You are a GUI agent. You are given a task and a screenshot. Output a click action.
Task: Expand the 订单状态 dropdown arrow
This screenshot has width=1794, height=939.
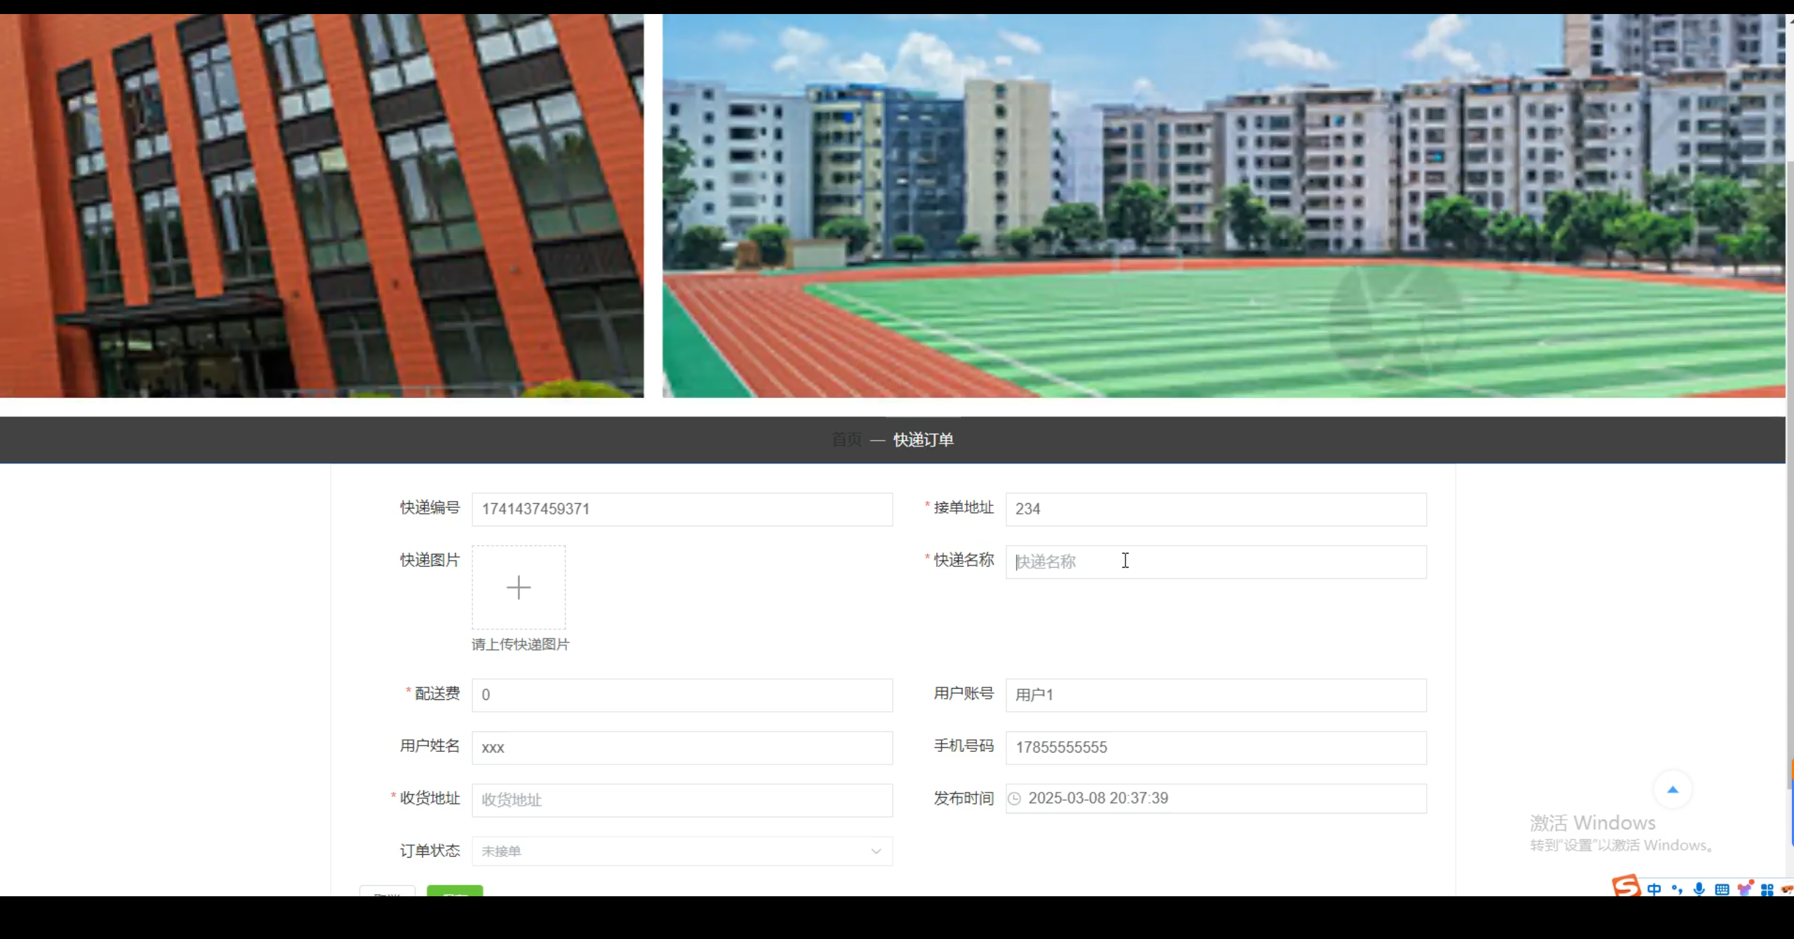(875, 851)
